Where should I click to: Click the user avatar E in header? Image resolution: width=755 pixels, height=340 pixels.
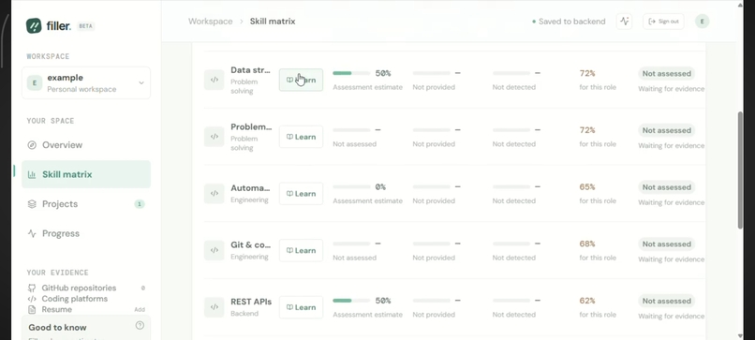[702, 22]
